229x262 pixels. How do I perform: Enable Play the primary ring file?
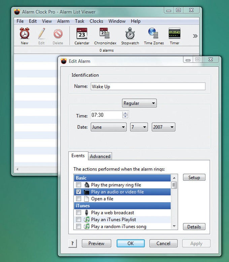78,185
